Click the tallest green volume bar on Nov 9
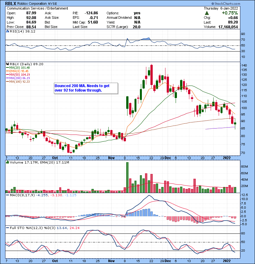The image size is (255, 264). click(127, 177)
